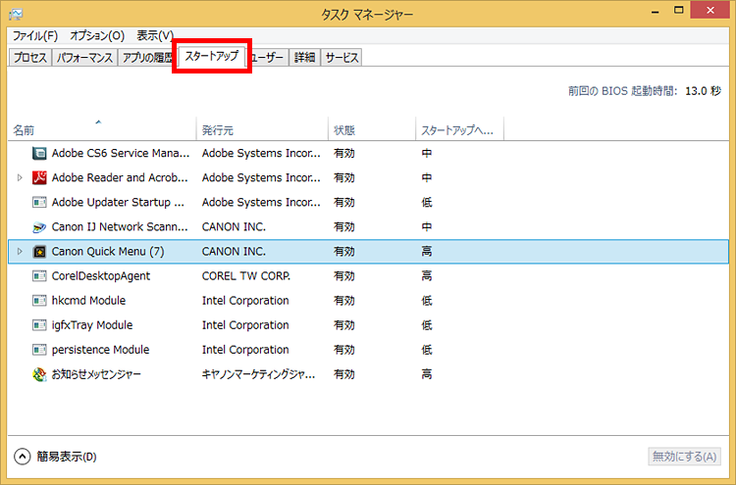
Task: Click the Adobe Reader and Acrobat icon
Action: coord(39,178)
